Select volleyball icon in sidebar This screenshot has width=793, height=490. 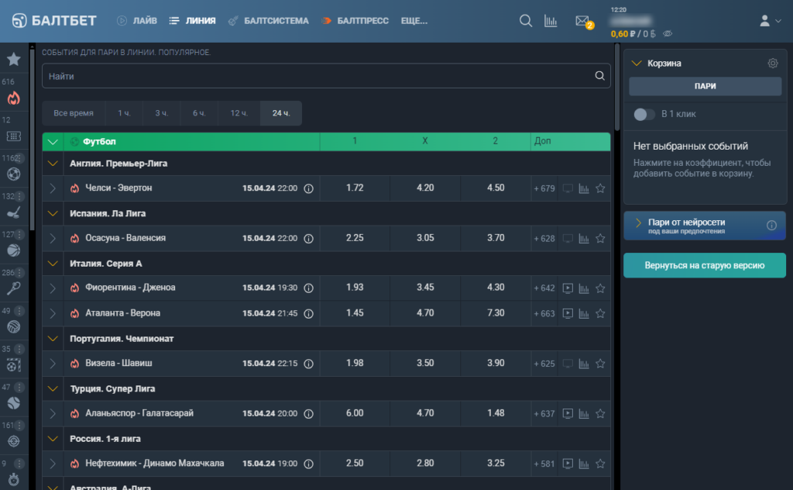(x=14, y=327)
